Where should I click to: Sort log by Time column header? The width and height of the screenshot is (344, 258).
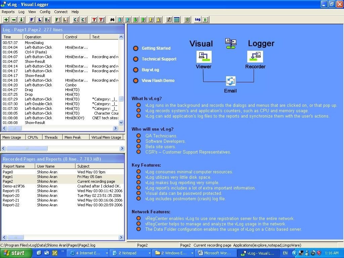coord(12,37)
